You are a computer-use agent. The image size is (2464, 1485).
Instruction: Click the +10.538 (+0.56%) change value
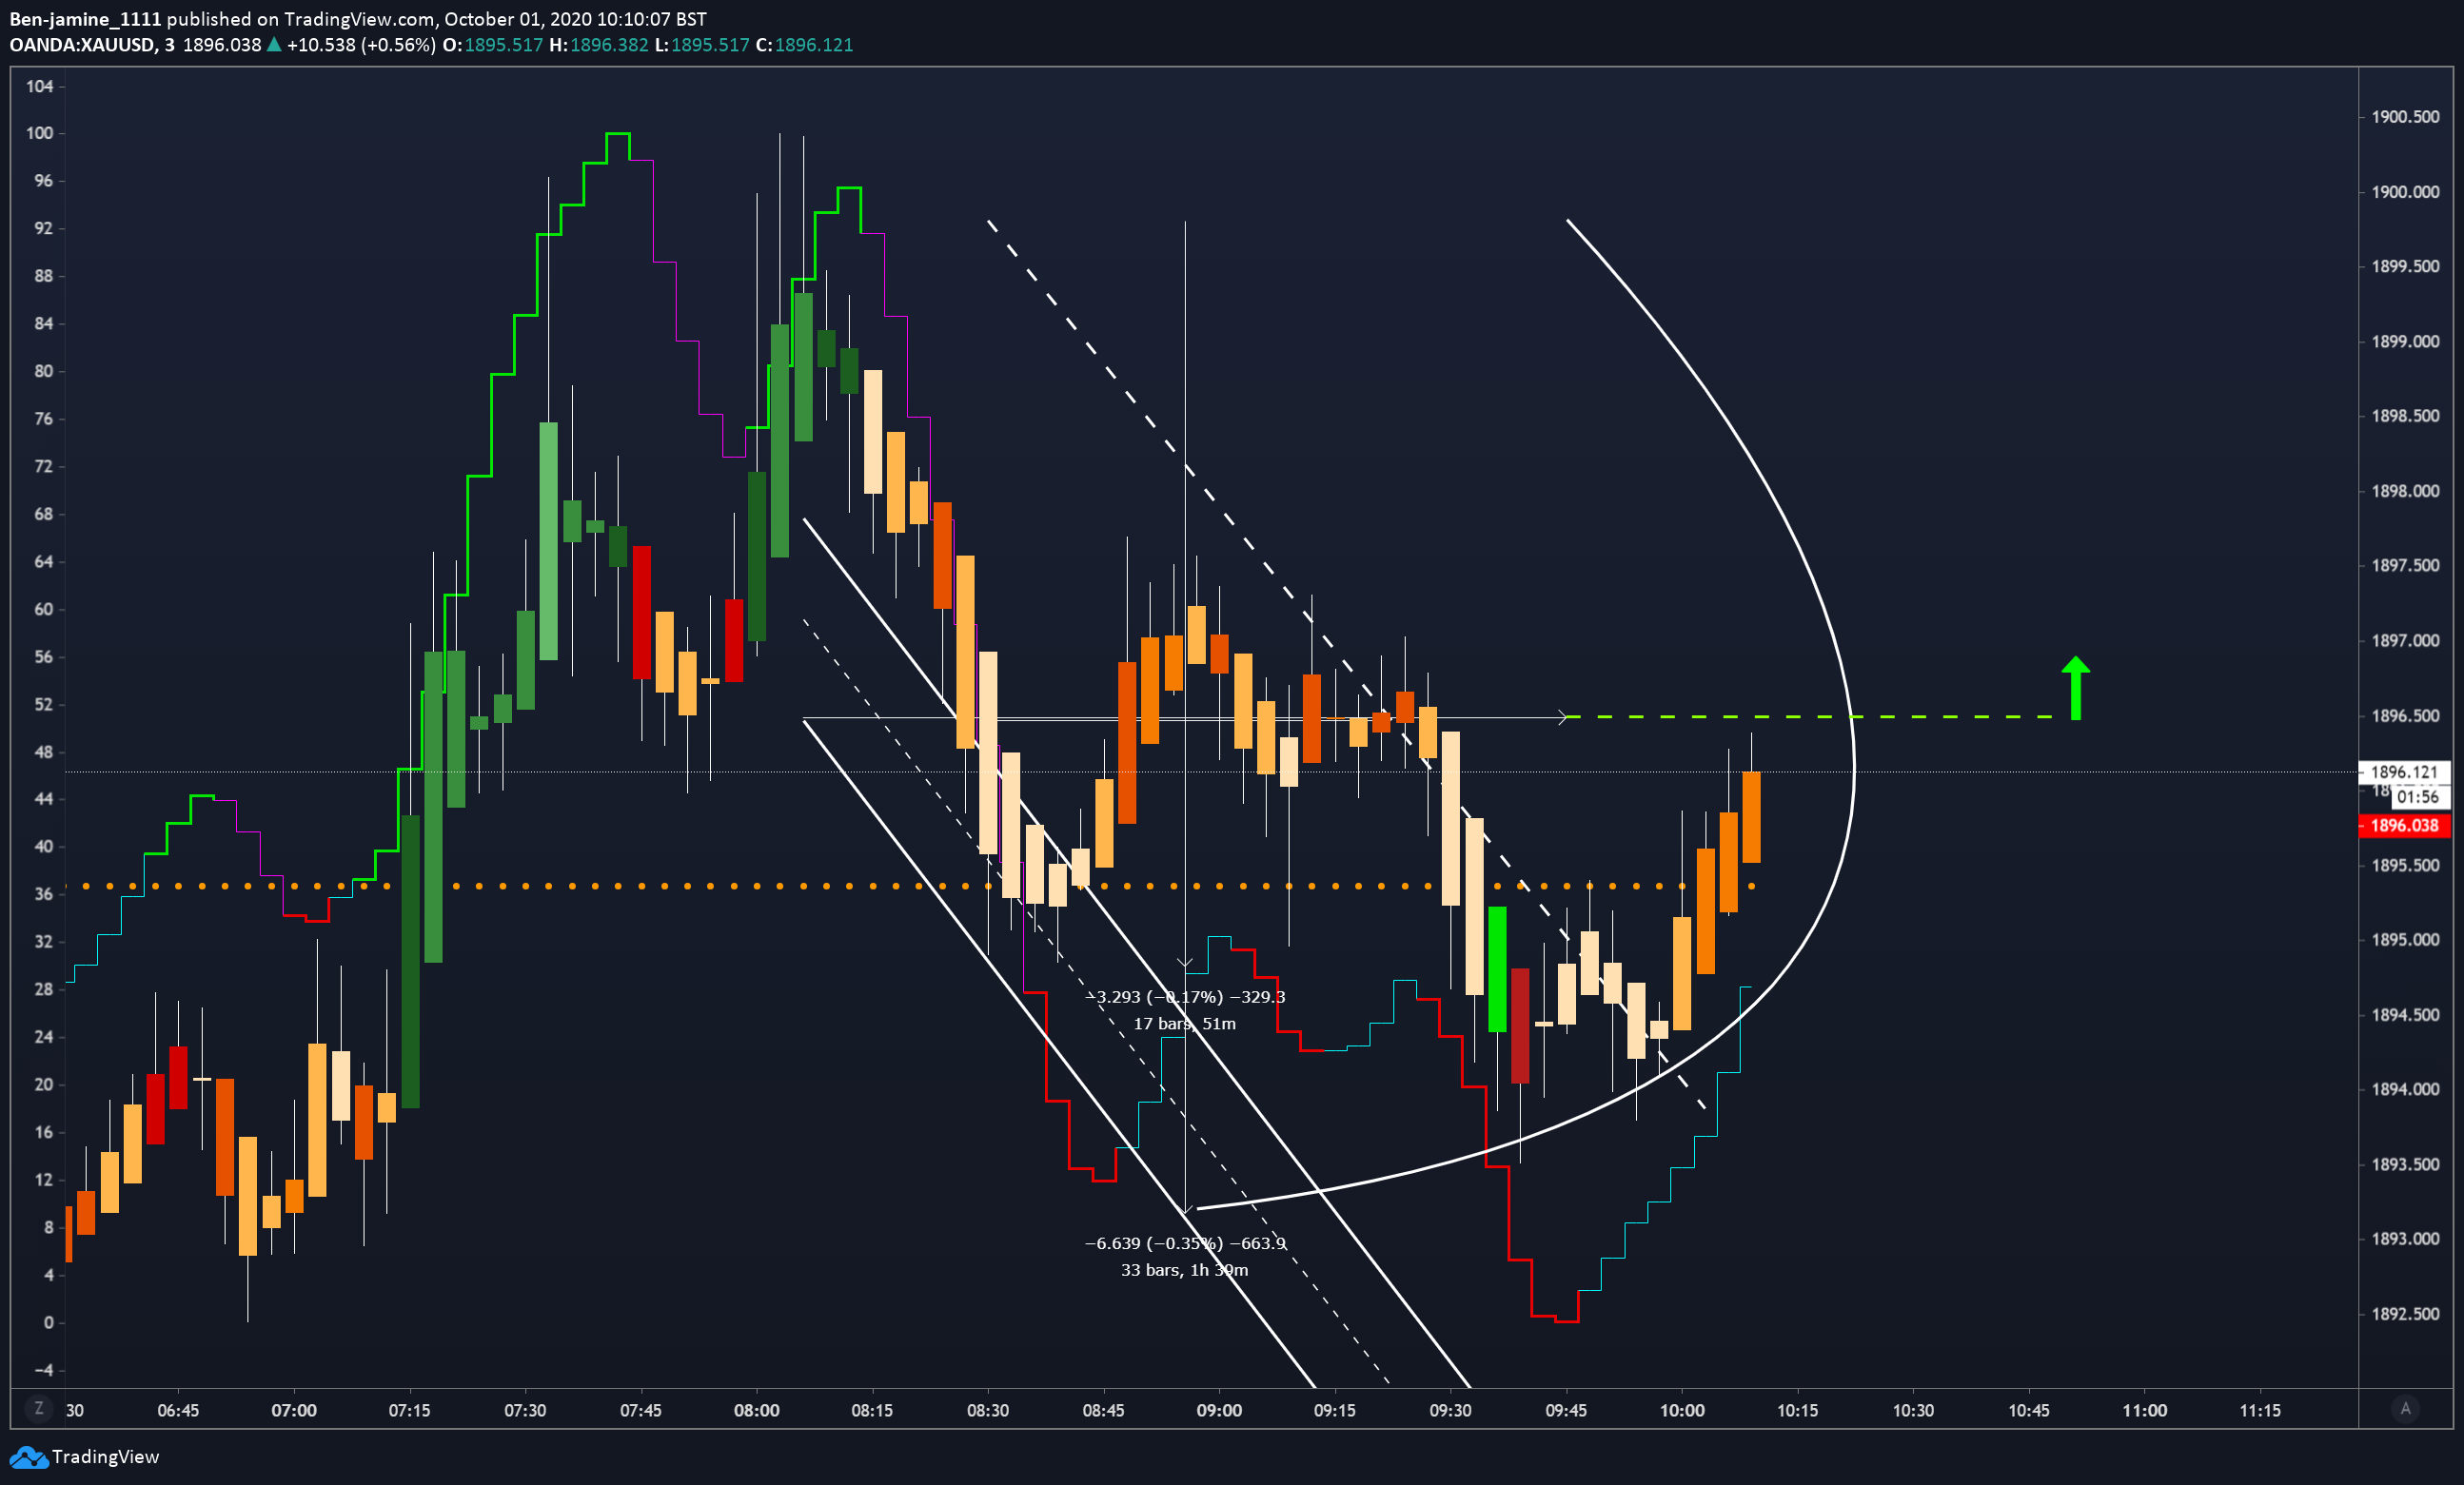[x=361, y=45]
